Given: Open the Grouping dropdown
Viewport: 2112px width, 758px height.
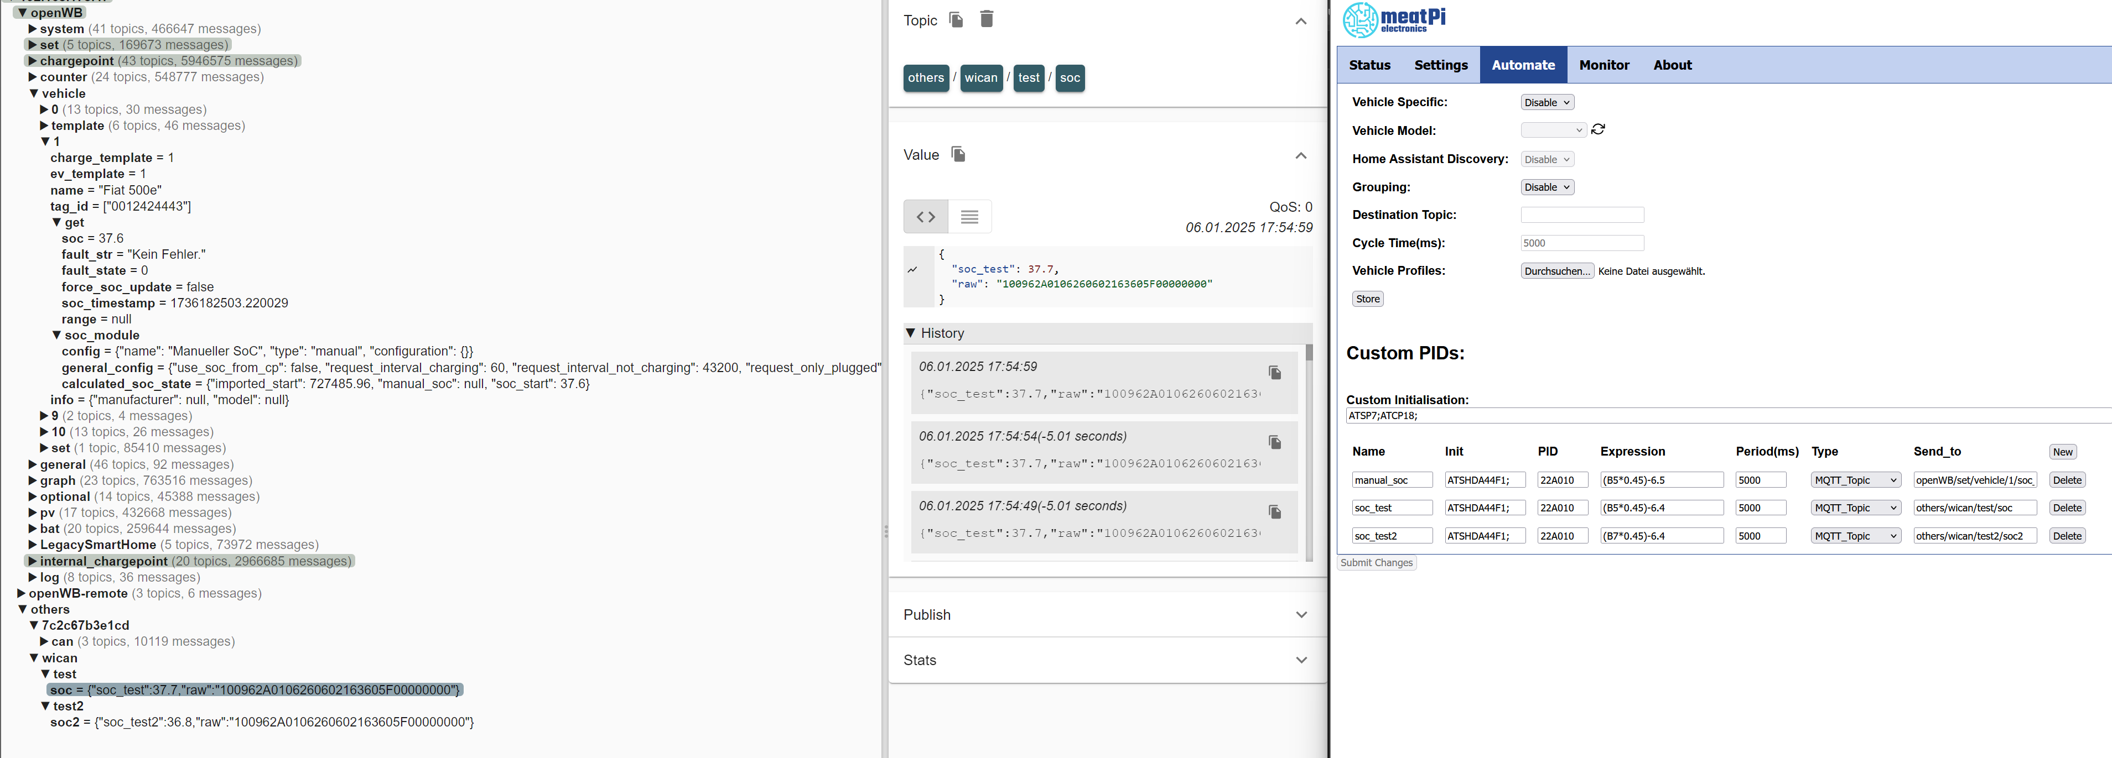Looking at the screenshot, I should pyautogui.click(x=1547, y=187).
